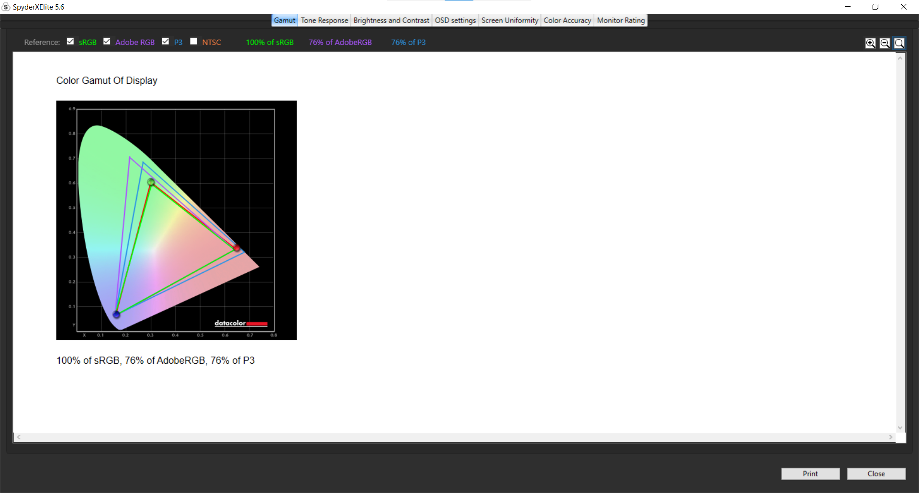Select the Screen Uniformity tab

point(509,20)
